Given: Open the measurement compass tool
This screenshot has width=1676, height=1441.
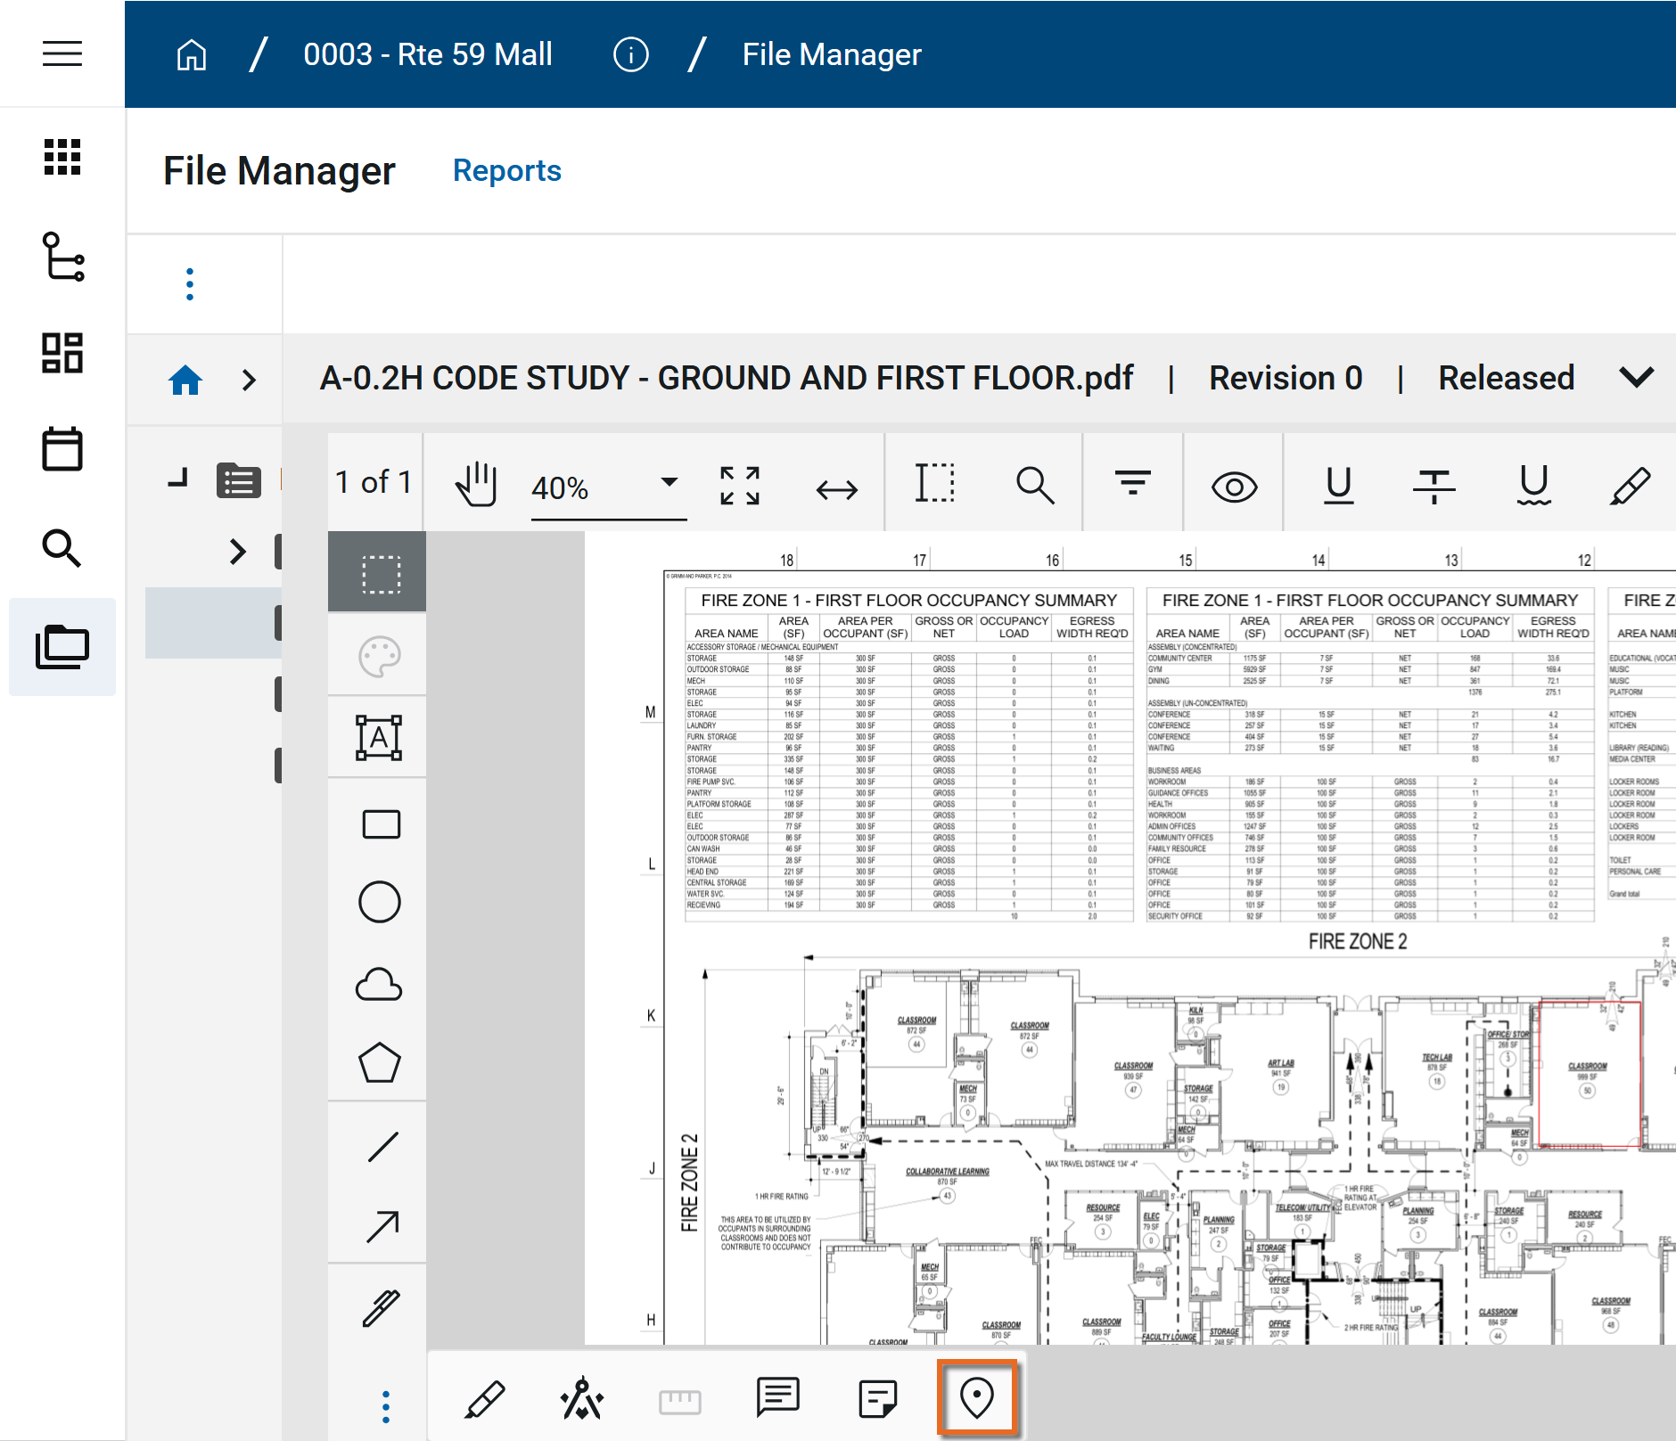Looking at the screenshot, I should (x=582, y=1398).
